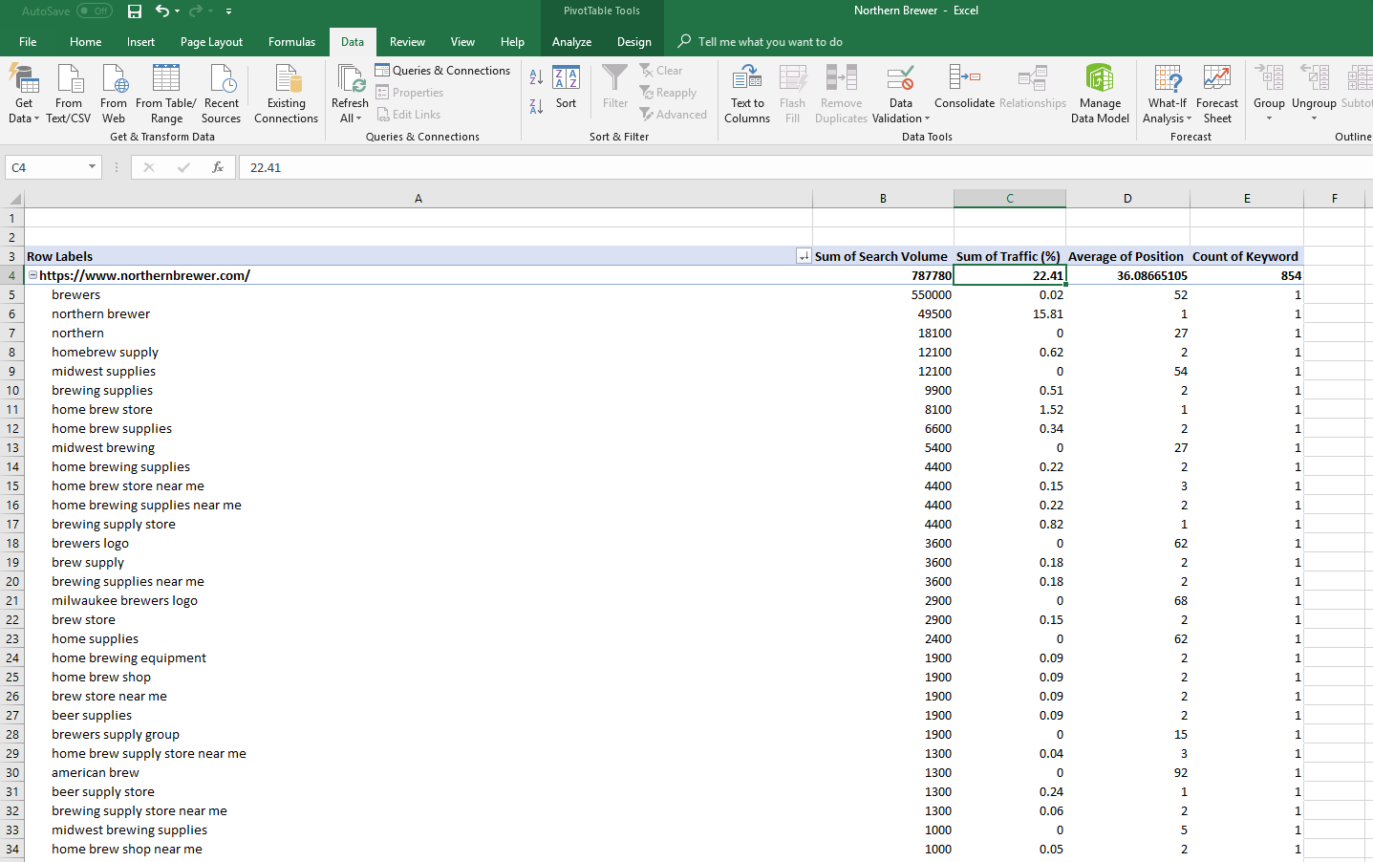Open the What-If Analysis dropdown
The width and height of the screenshot is (1373, 862).
tap(1167, 94)
